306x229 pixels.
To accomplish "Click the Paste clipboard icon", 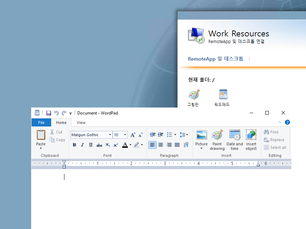I will tap(41, 135).
